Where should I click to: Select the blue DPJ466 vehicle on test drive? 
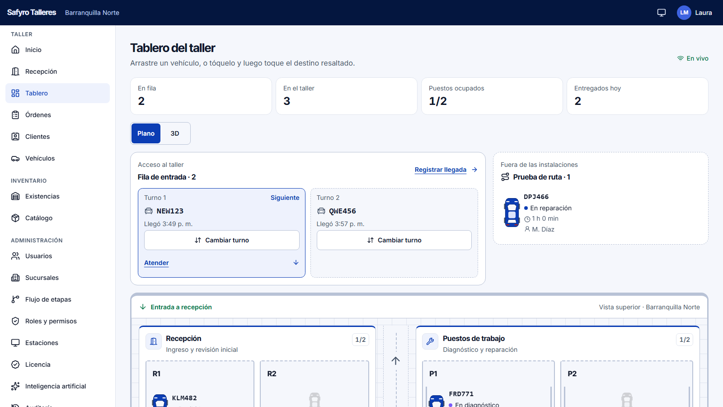click(512, 213)
